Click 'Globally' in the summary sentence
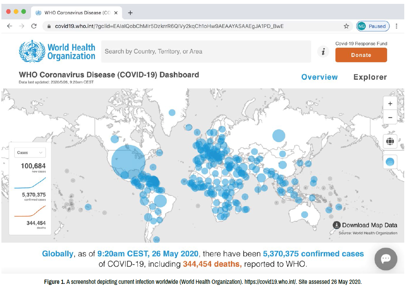 pyautogui.click(x=58, y=254)
